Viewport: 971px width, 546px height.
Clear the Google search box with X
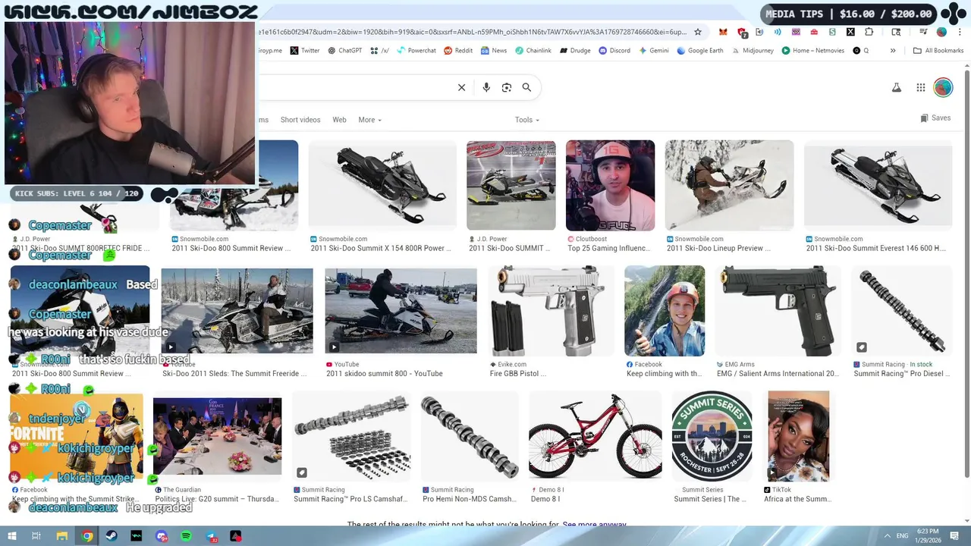click(461, 87)
